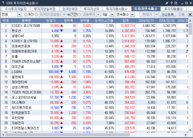Click the 2024/02/21 column header
Image resolution: width=193 pixels, height=138 pixels.
tap(146, 20)
